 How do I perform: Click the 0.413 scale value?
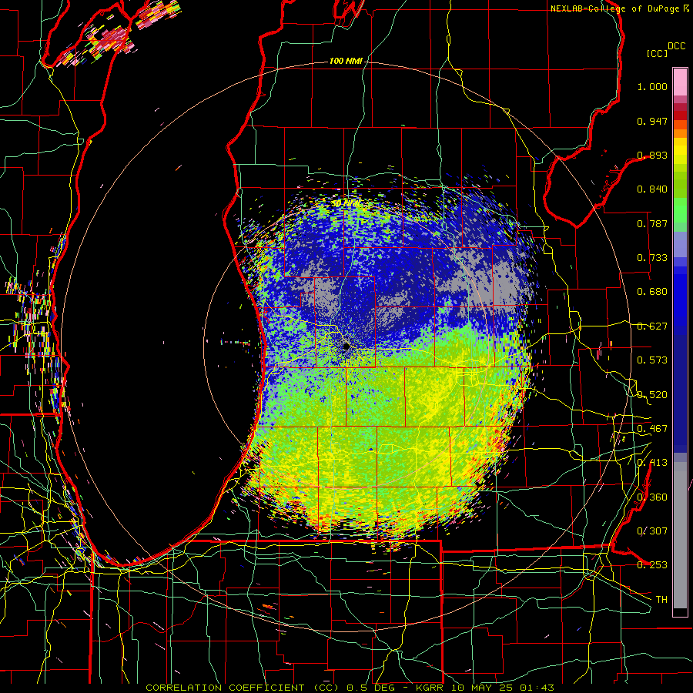652,463
